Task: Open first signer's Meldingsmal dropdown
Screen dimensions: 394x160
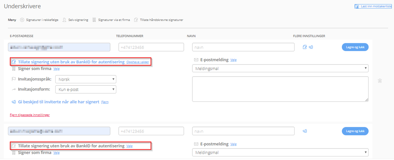Action: (280, 69)
